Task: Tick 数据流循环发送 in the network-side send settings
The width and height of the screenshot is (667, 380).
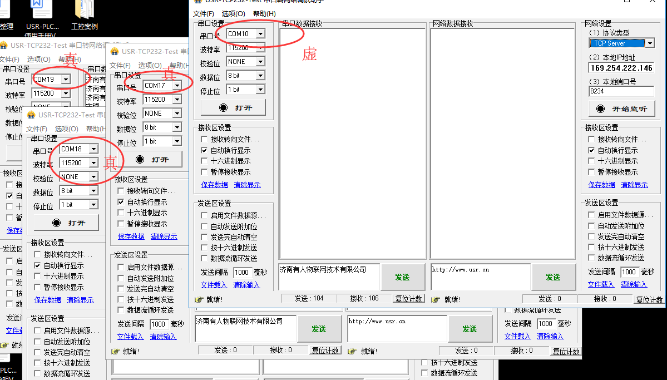Action: coord(592,258)
